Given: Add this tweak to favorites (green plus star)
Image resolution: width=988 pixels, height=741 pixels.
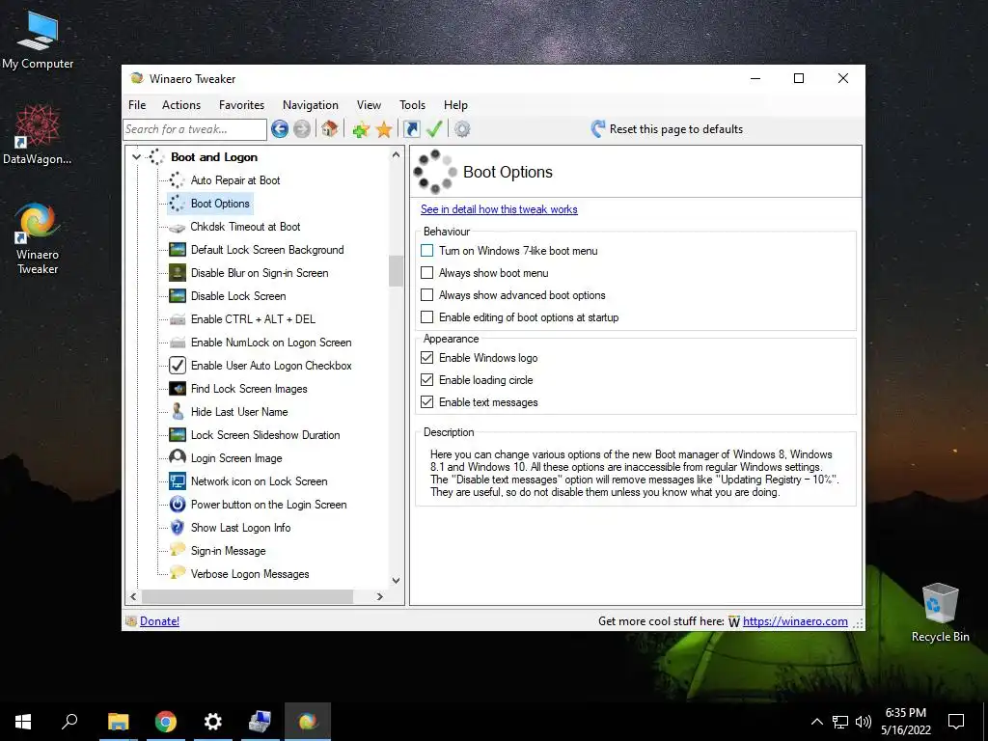Looking at the screenshot, I should (x=361, y=130).
